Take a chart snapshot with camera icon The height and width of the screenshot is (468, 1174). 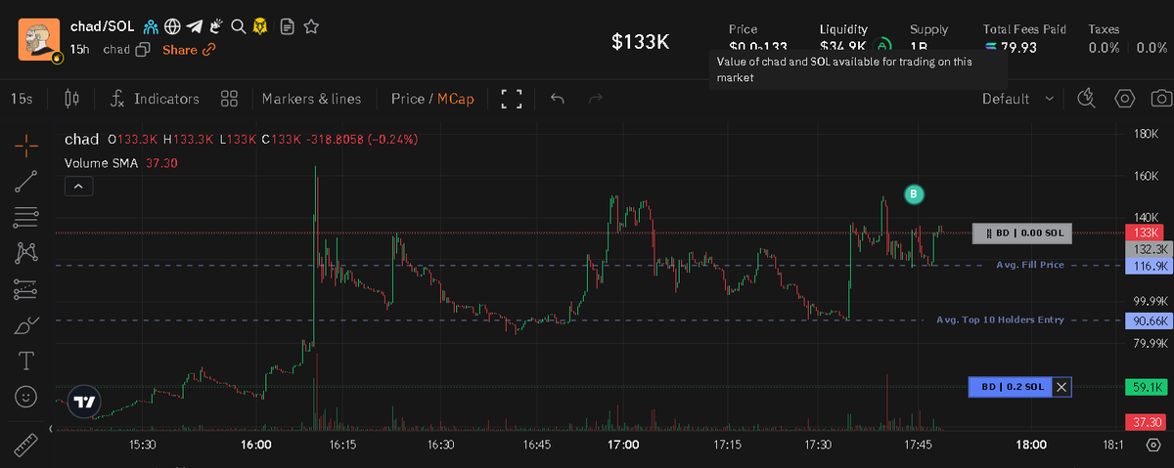click(x=1160, y=99)
